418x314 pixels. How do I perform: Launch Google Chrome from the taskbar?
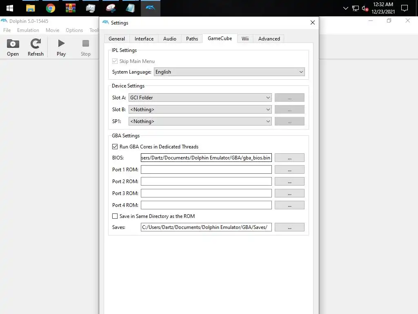[x=50, y=8]
